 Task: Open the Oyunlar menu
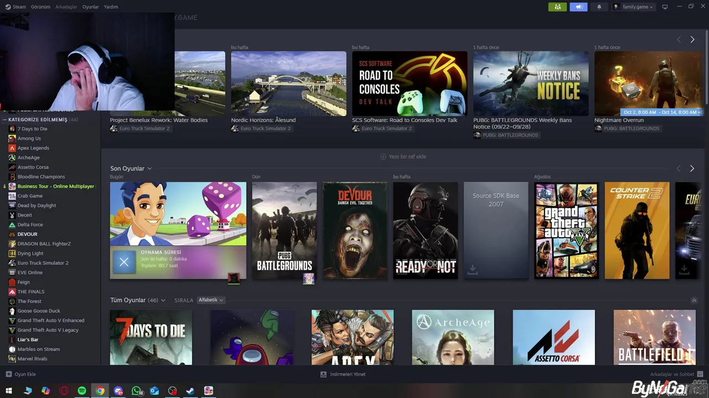[x=90, y=7]
